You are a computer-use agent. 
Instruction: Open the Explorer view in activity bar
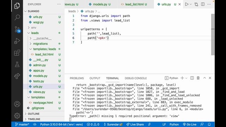(17, 6)
